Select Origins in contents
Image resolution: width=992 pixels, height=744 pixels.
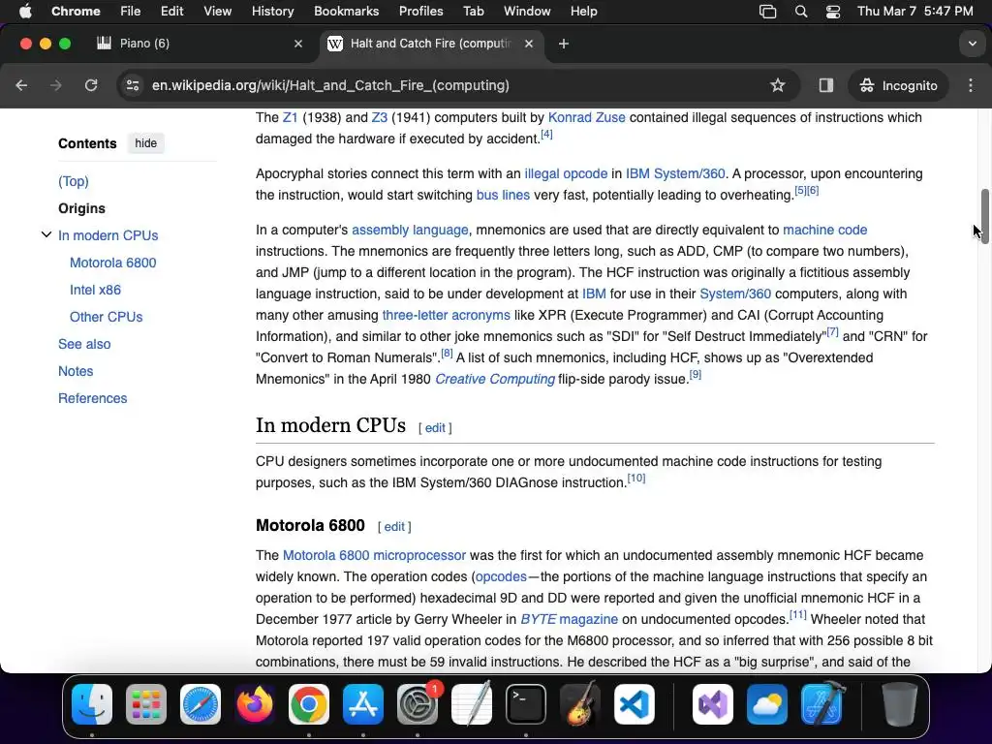[81, 209]
